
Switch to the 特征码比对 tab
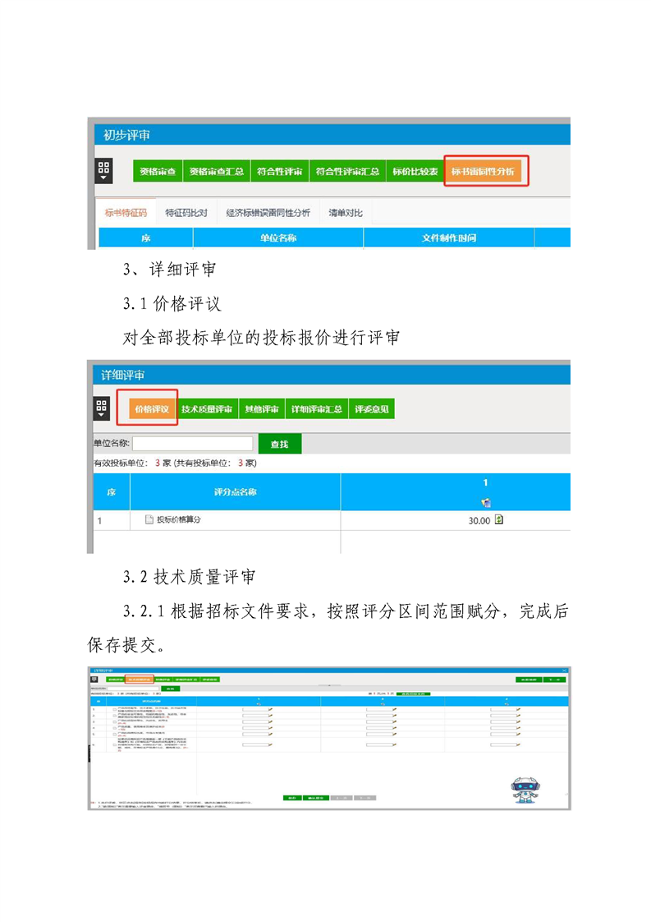coord(186,213)
